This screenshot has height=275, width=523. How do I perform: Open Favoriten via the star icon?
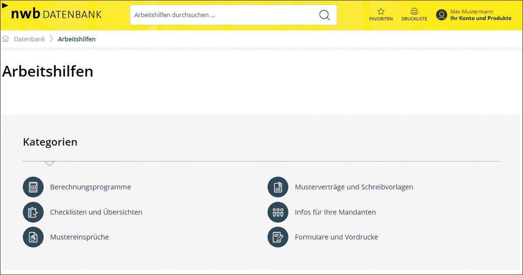[x=381, y=11]
